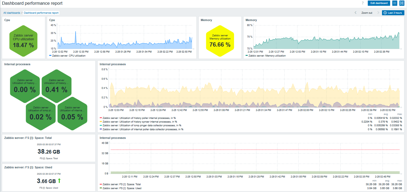Click history syncer min value '0.2284 %'
The image size is (407, 192).
click(x=367, y=122)
